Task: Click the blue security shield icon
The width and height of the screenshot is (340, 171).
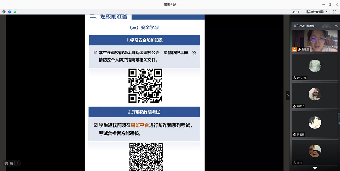Action: point(10,12)
